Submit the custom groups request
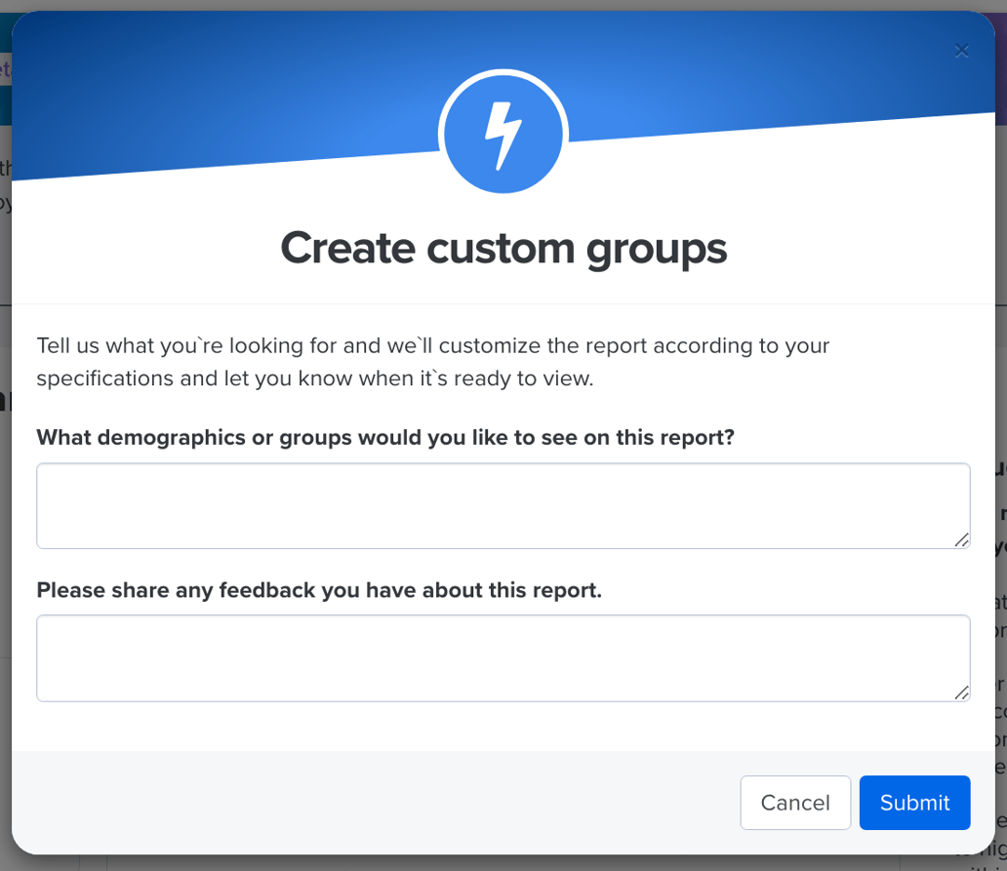1007x871 pixels. [914, 803]
